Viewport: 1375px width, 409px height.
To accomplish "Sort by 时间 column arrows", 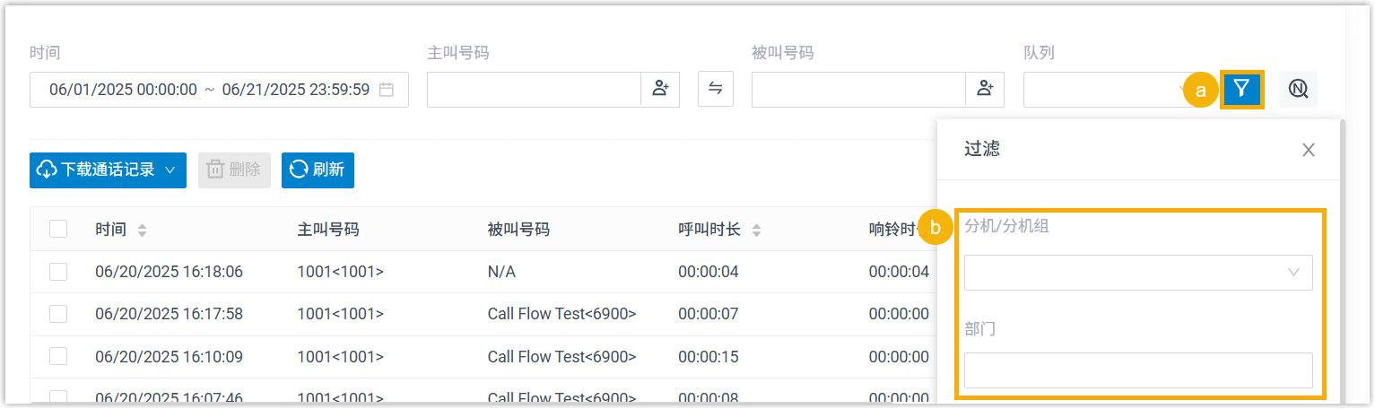I will click(x=142, y=231).
